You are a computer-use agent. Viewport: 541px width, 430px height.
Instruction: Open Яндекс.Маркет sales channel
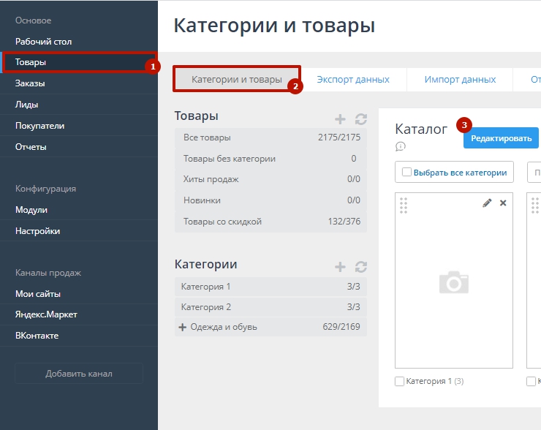click(x=79, y=314)
